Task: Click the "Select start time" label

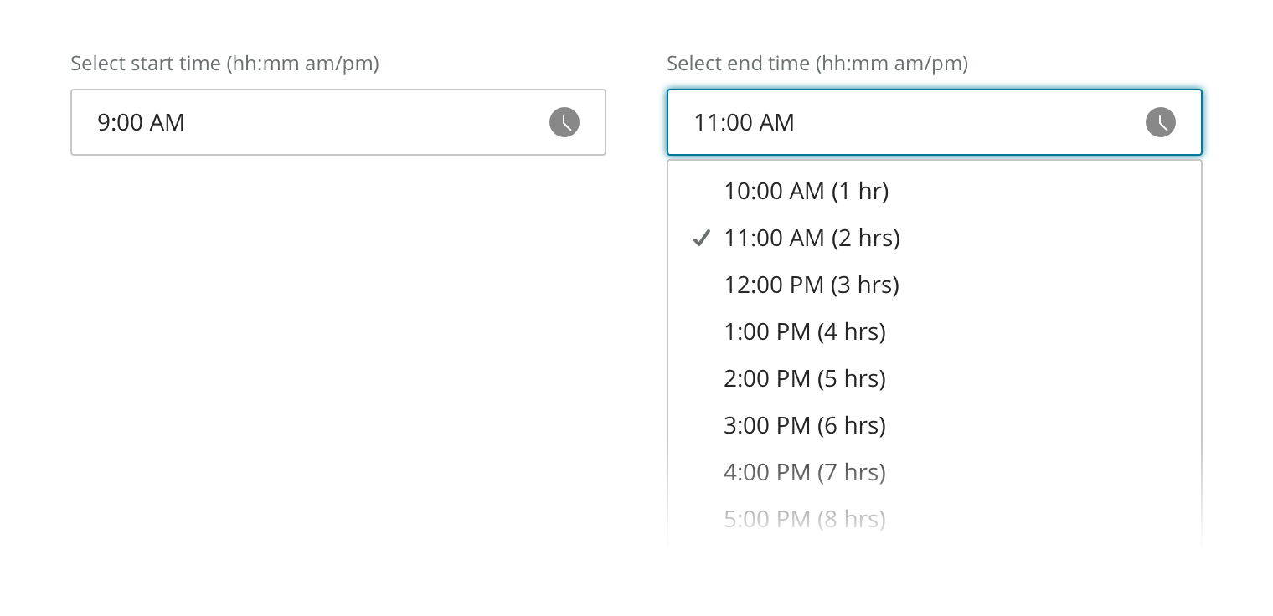Action: (224, 64)
